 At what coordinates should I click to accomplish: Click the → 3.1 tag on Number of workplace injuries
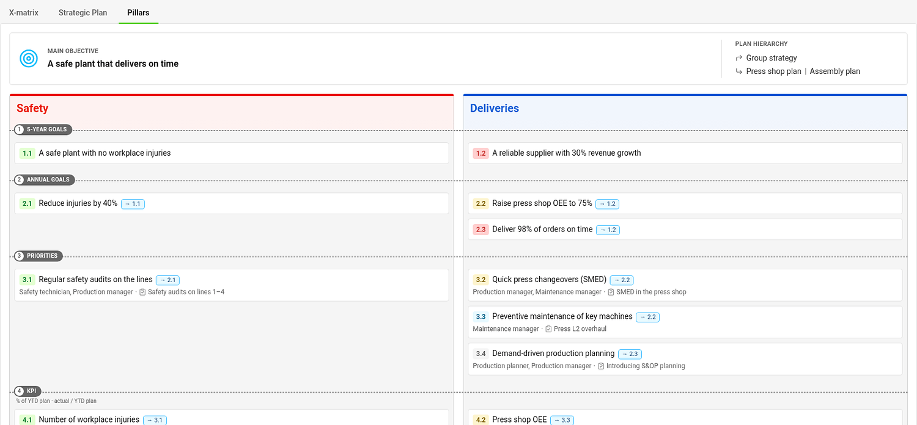point(155,420)
